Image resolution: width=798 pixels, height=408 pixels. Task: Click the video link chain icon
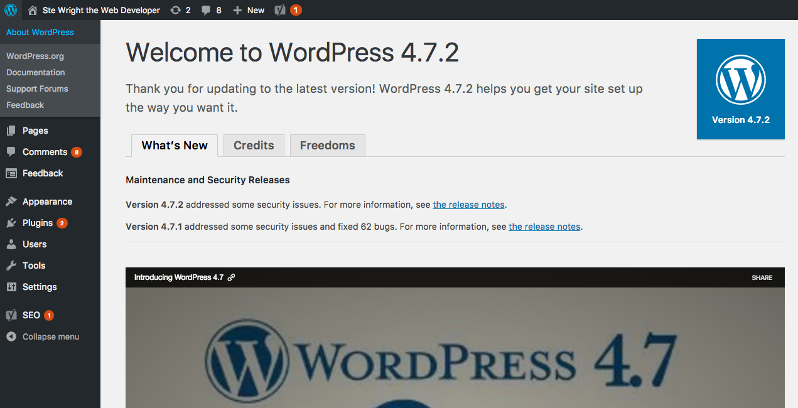coord(231,277)
